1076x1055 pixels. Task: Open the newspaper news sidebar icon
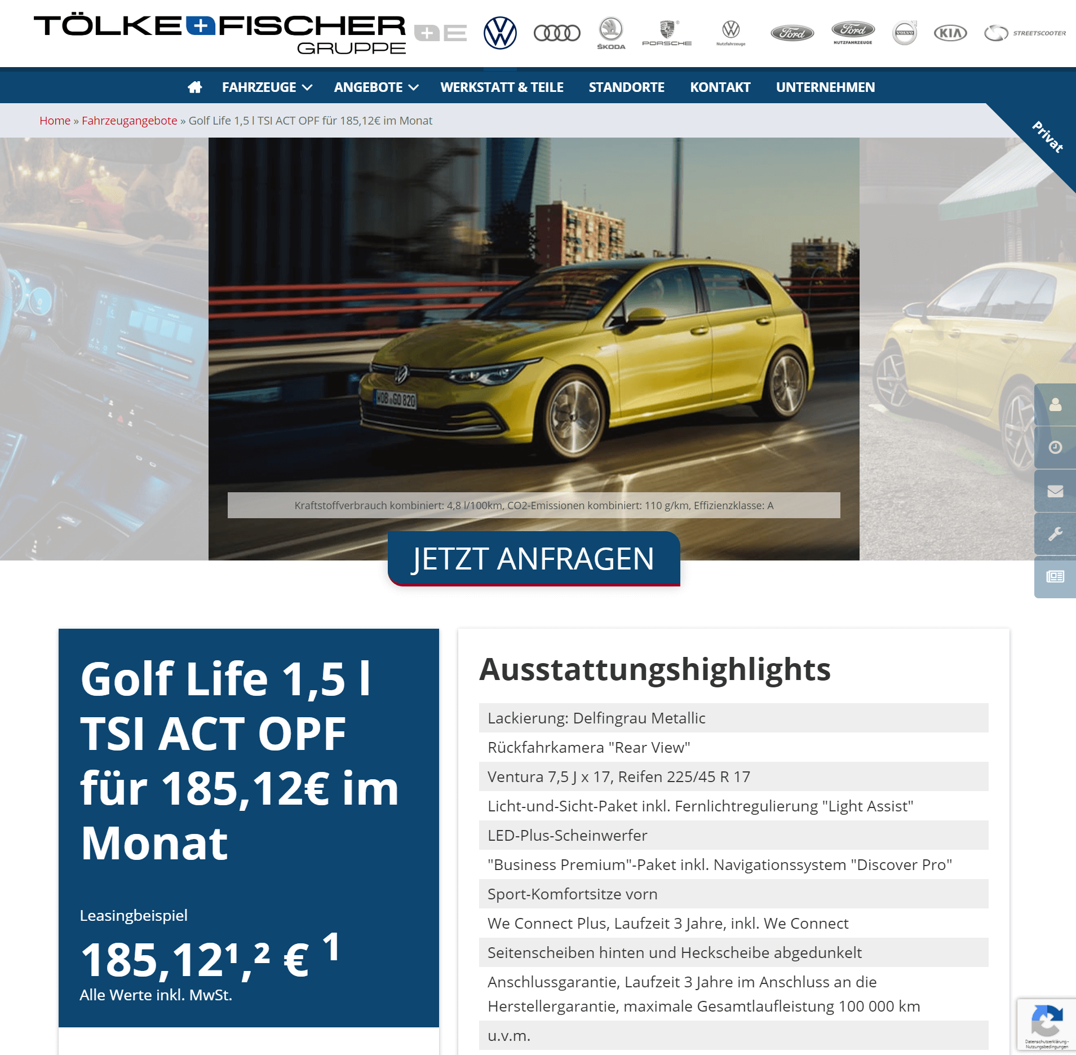click(x=1055, y=577)
